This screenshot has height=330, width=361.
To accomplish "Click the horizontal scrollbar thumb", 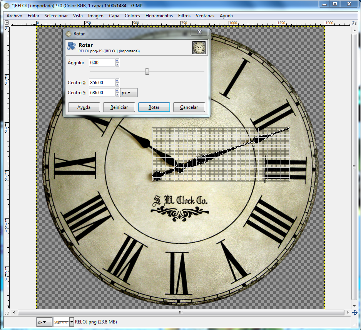I will tap(181, 312).
